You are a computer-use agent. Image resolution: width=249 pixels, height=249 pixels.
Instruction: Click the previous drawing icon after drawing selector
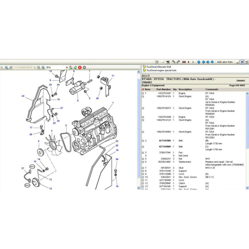pos(38,68)
